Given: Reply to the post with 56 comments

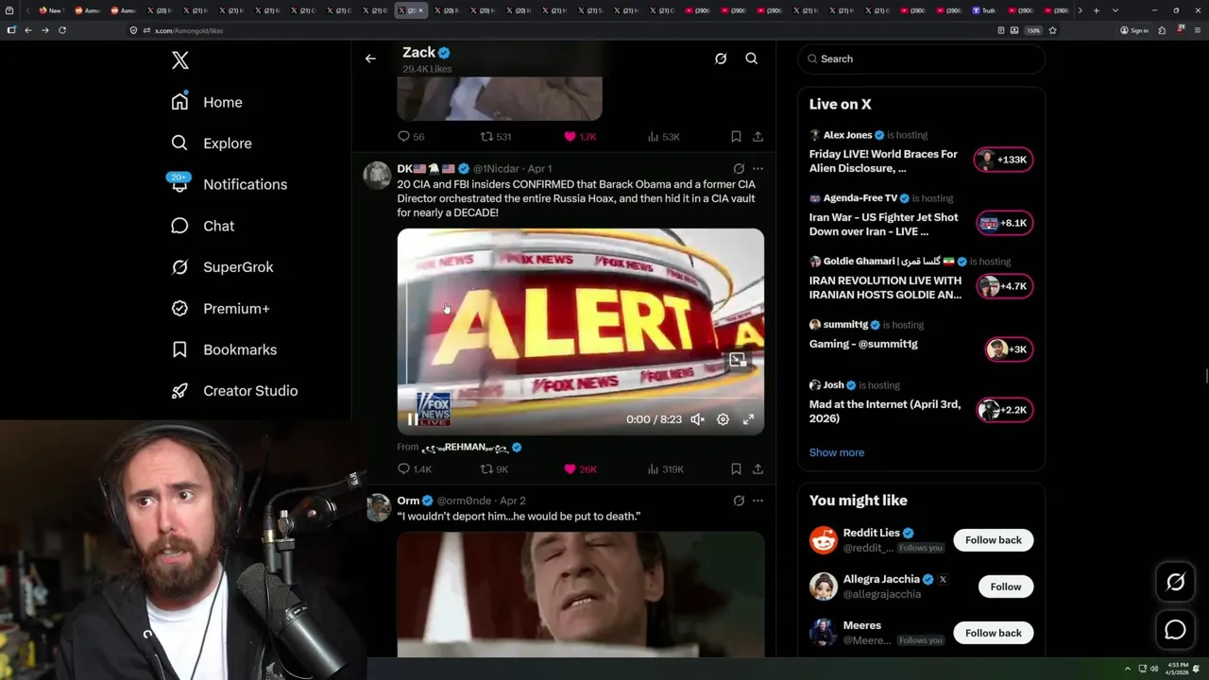Looking at the screenshot, I should pyautogui.click(x=411, y=136).
